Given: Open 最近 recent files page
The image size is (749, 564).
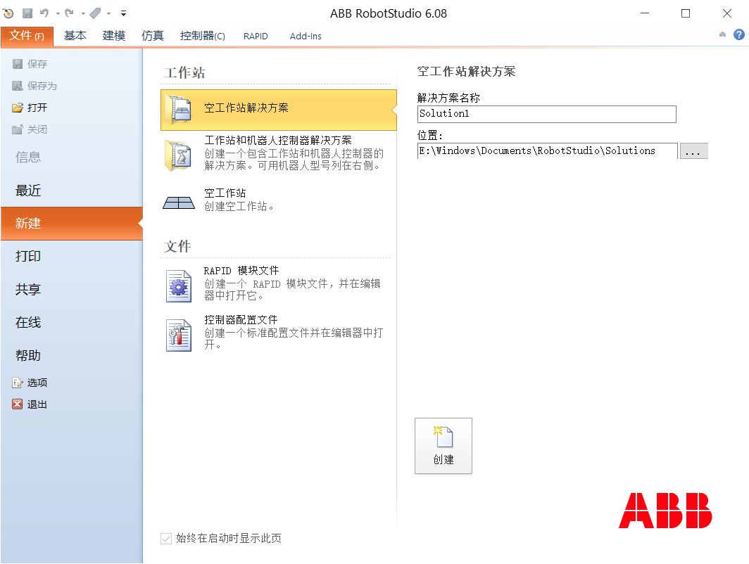Looking at the screenshot, I should pyautogui.click(x=28, y=190).
